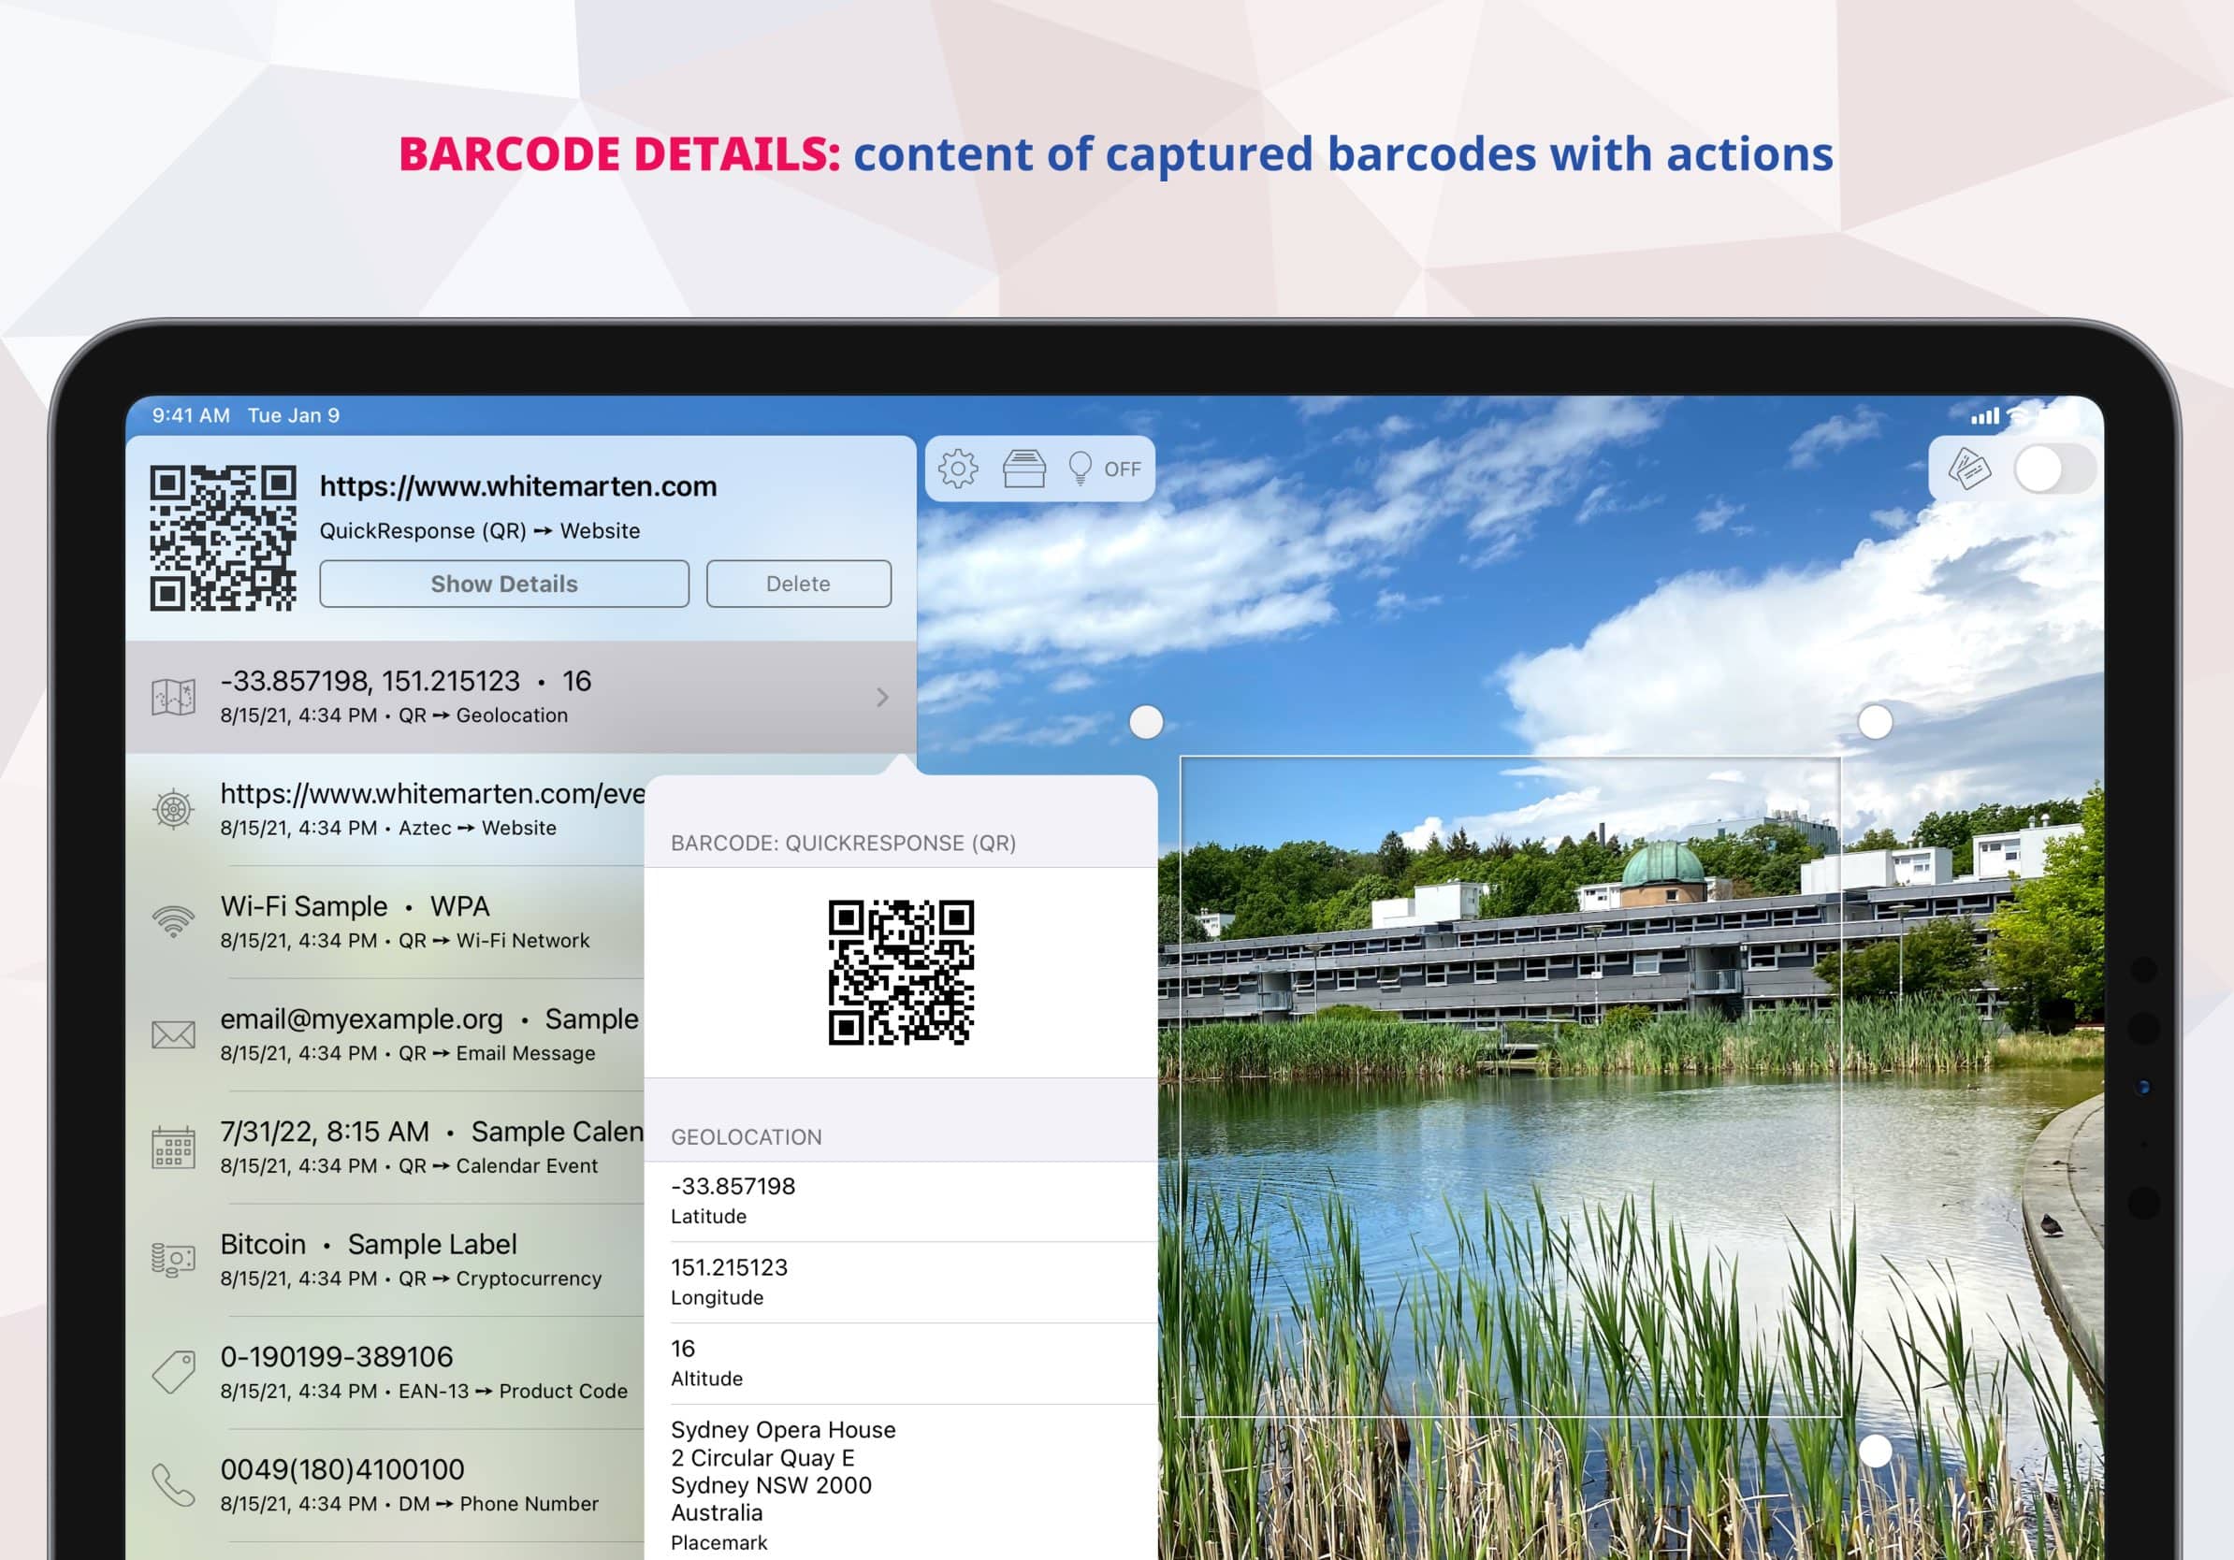The width and height of the screenshot is (2234, 1560).
Task: Select the 16 Altitude row
Action: tap(901, 1364)
